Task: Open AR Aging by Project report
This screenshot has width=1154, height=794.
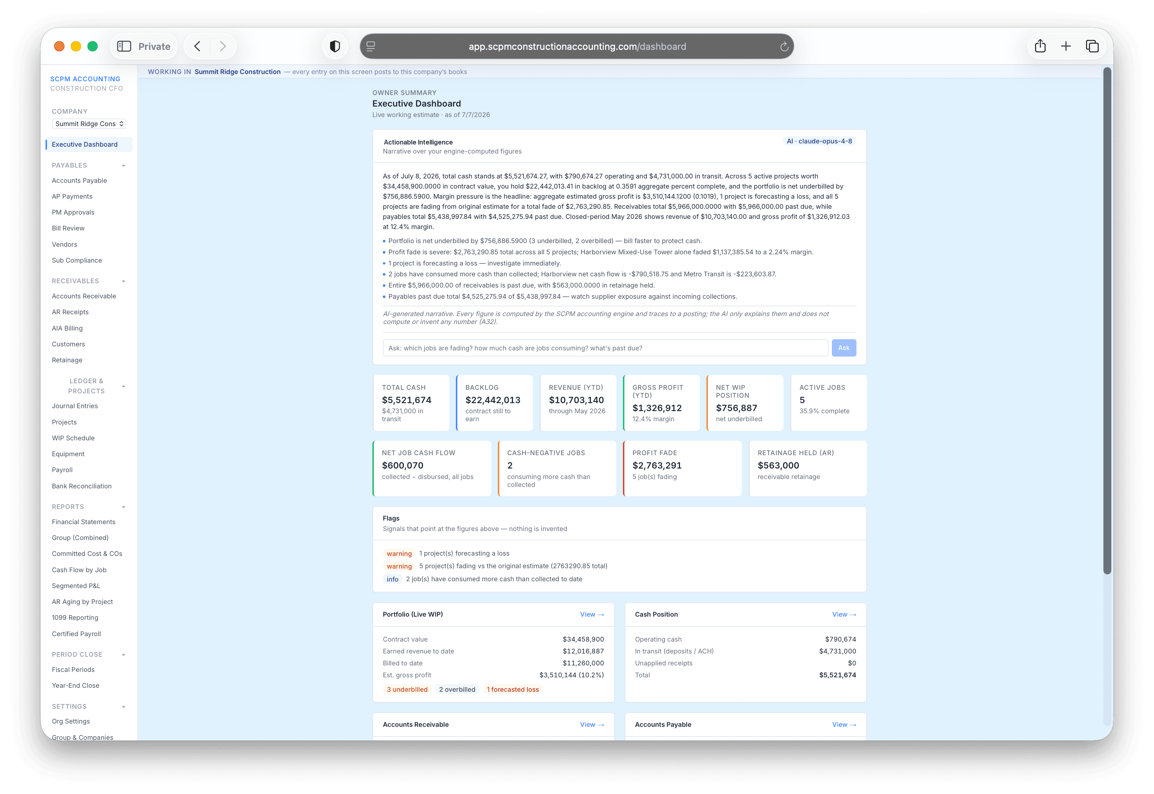Action: [x=82, y=602]
